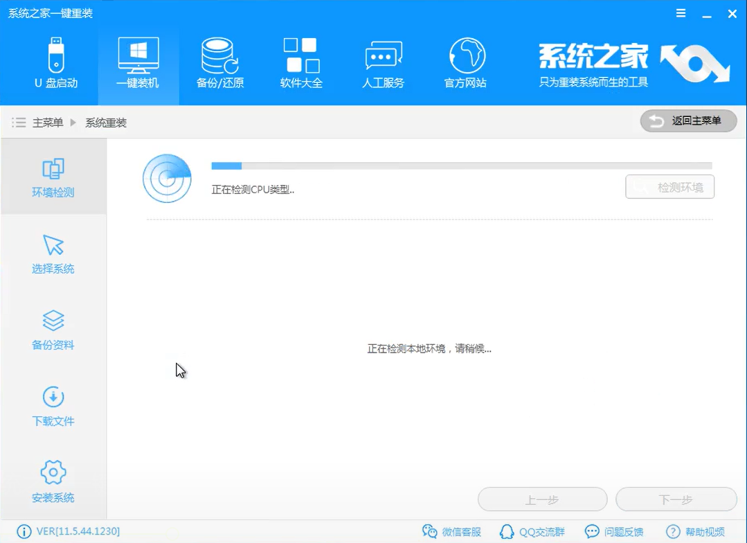Select the 安装系统 install system step
747x543 pixels.
tap(53, 482)
